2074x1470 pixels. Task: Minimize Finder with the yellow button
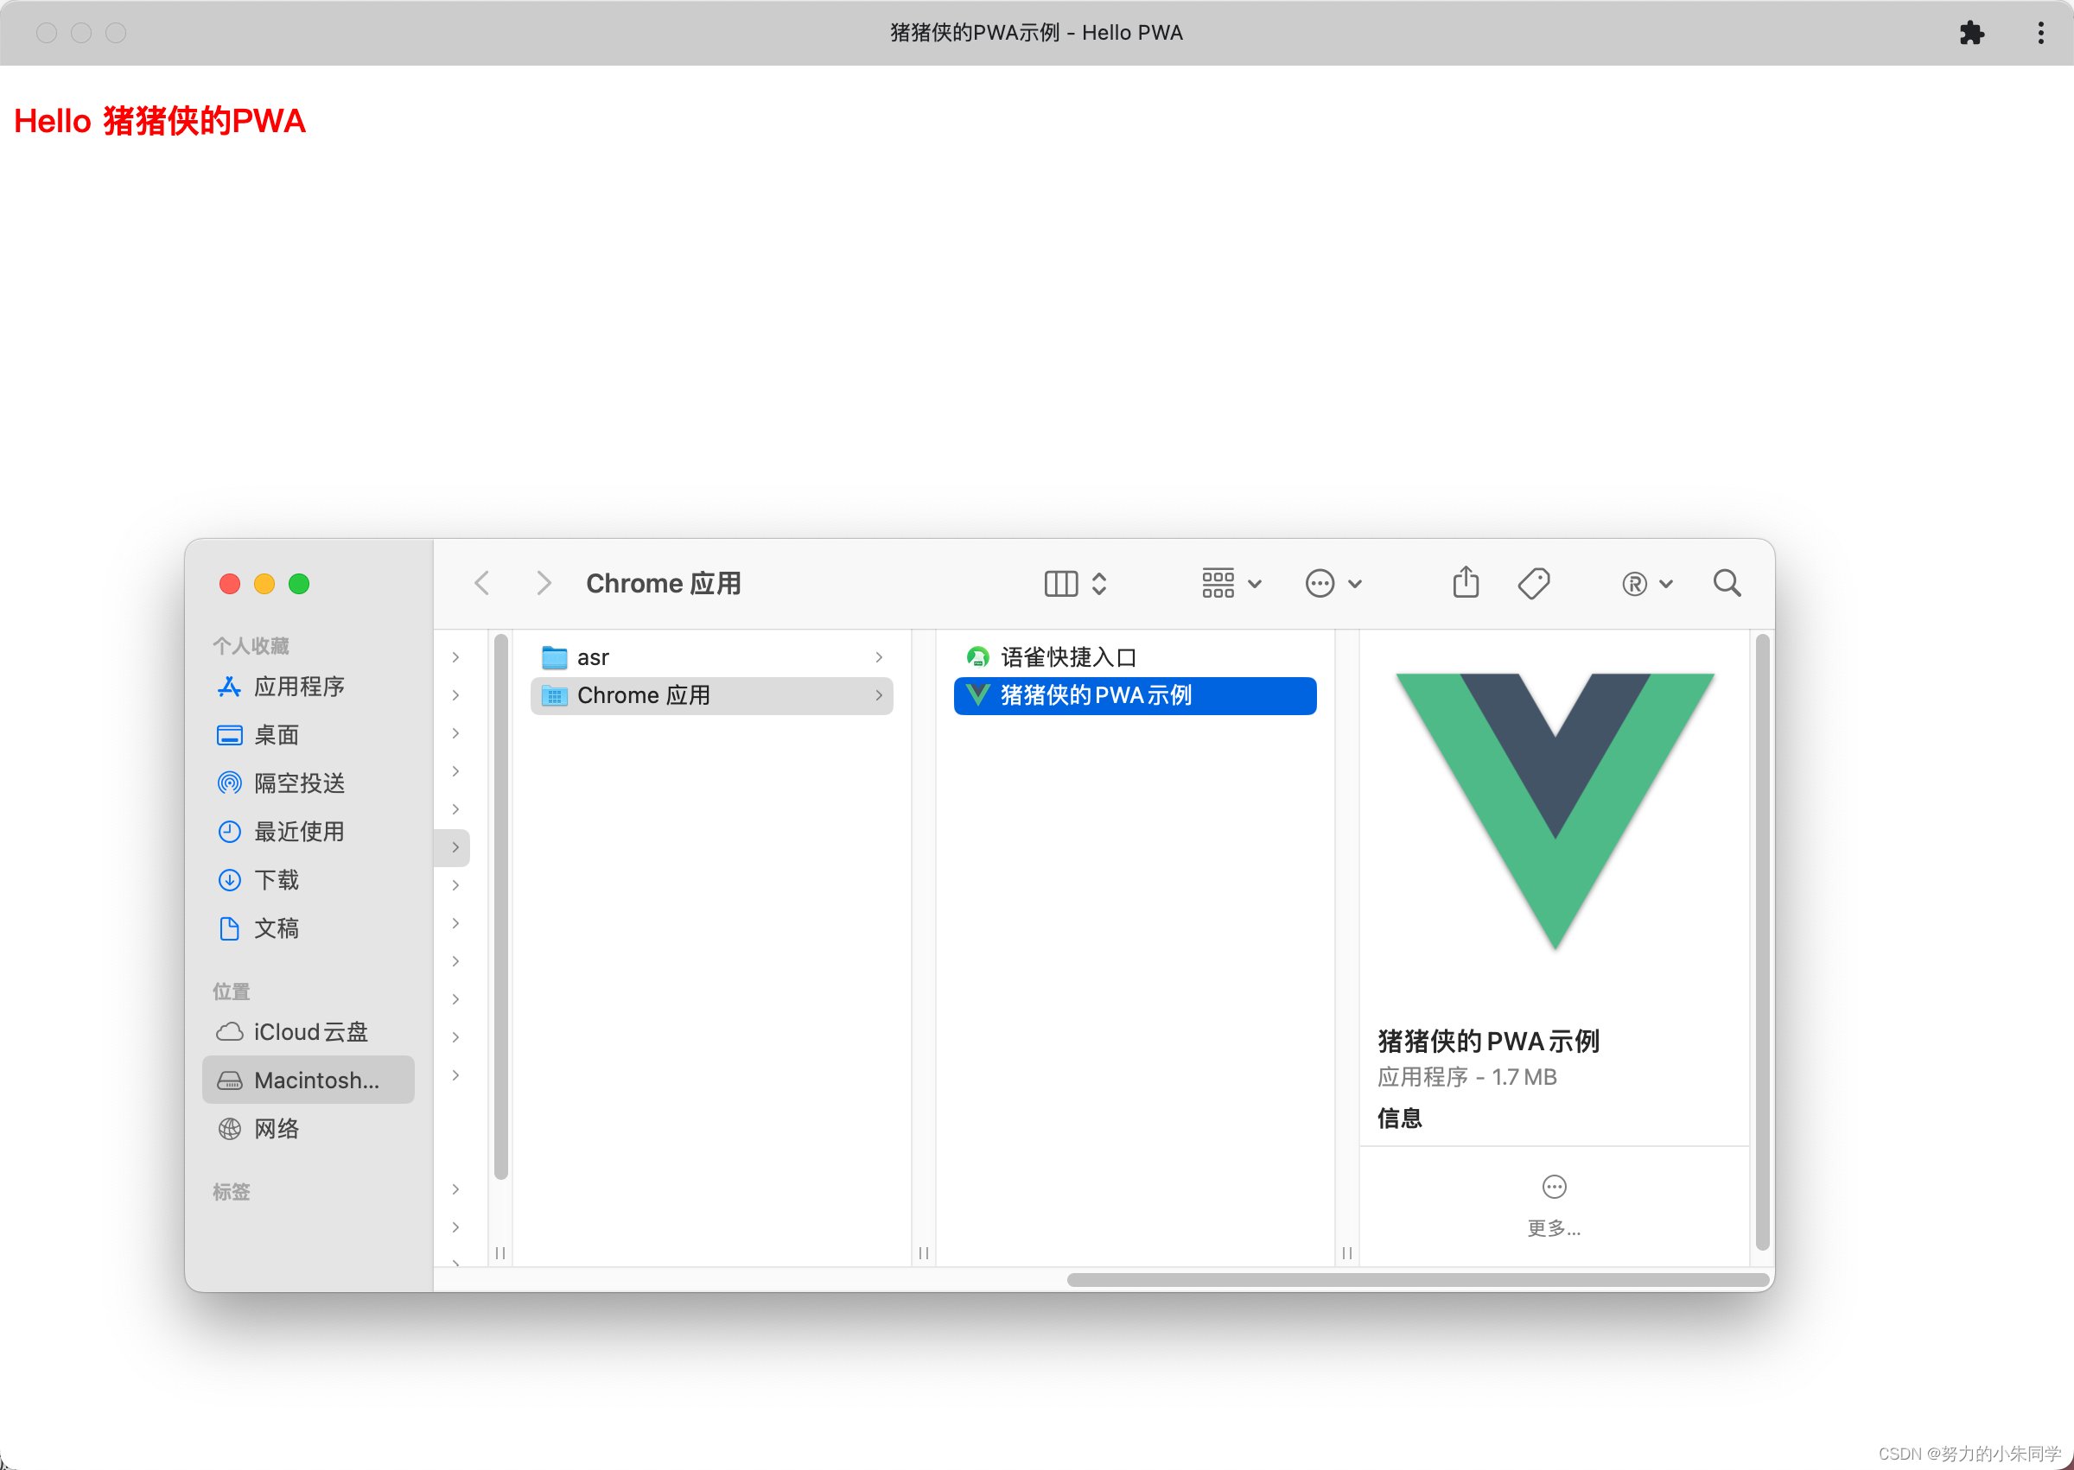point(264,584)
